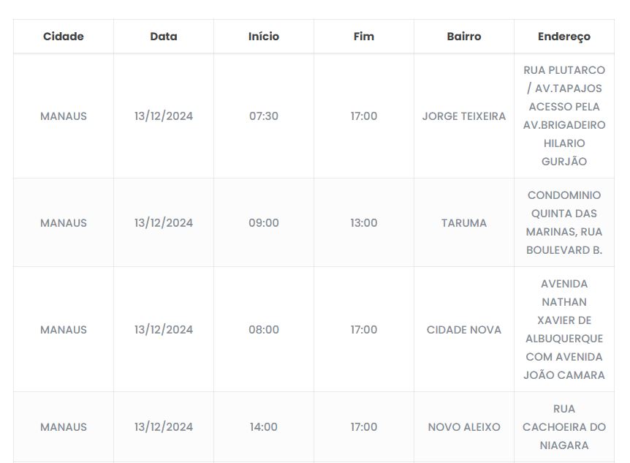This screenshot has width=630, height=463.
Task: Click the Fim column header
Action: (364, 37)
